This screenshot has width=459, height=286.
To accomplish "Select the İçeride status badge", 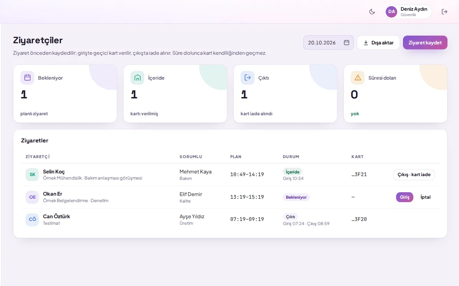I will (x=292, y=172).
